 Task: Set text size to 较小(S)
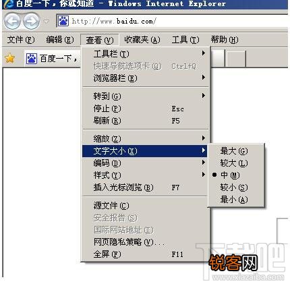[x=236, y=188]
